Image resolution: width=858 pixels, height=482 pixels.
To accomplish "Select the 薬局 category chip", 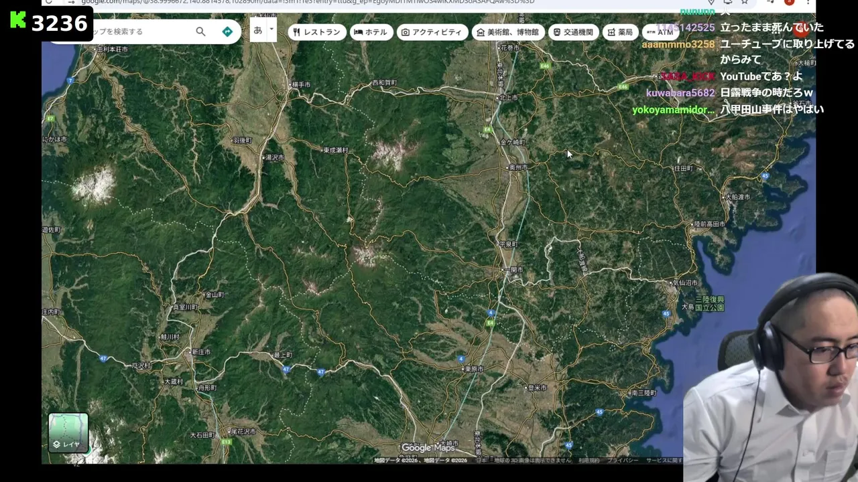I will point(621,32).
